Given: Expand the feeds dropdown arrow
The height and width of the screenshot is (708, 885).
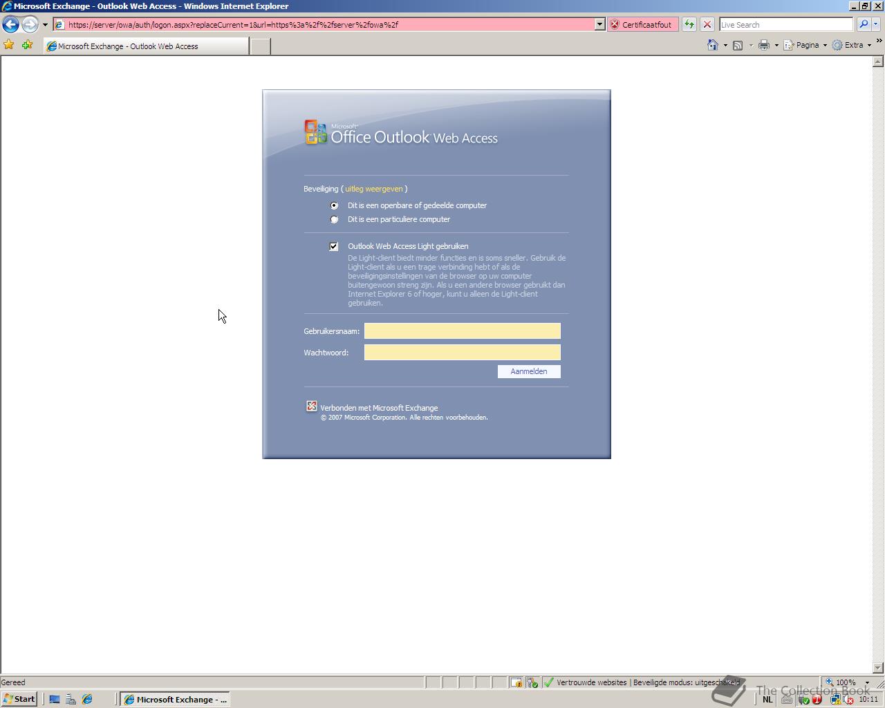Looking at the screenshot, I should pyautogui.click(x=751, y=46).
